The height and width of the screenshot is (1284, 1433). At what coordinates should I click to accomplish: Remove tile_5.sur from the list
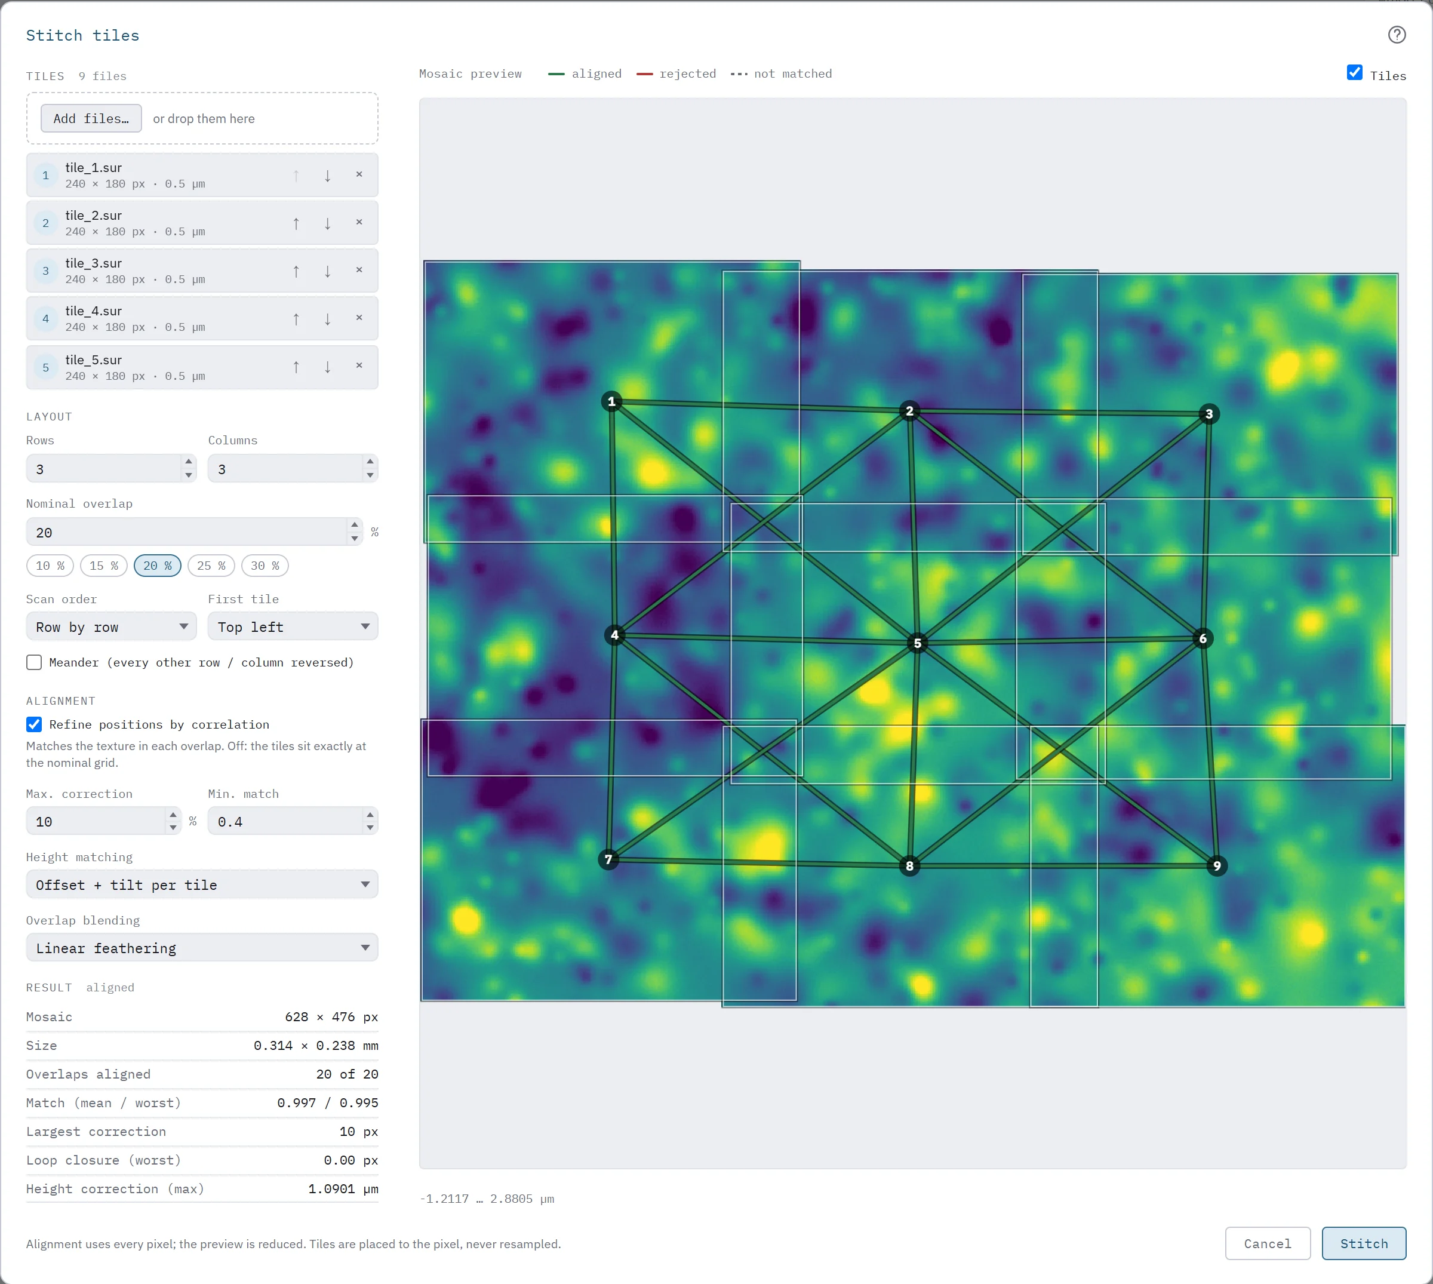pos(359,366)
